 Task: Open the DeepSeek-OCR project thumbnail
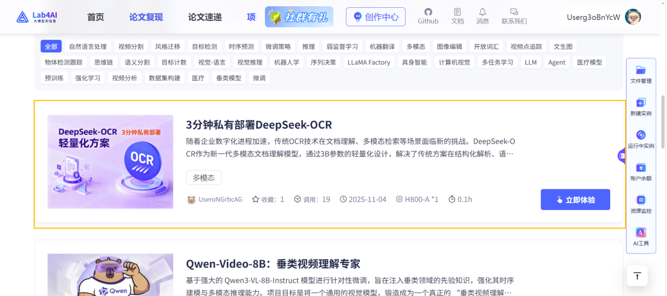tap(110, 162)
